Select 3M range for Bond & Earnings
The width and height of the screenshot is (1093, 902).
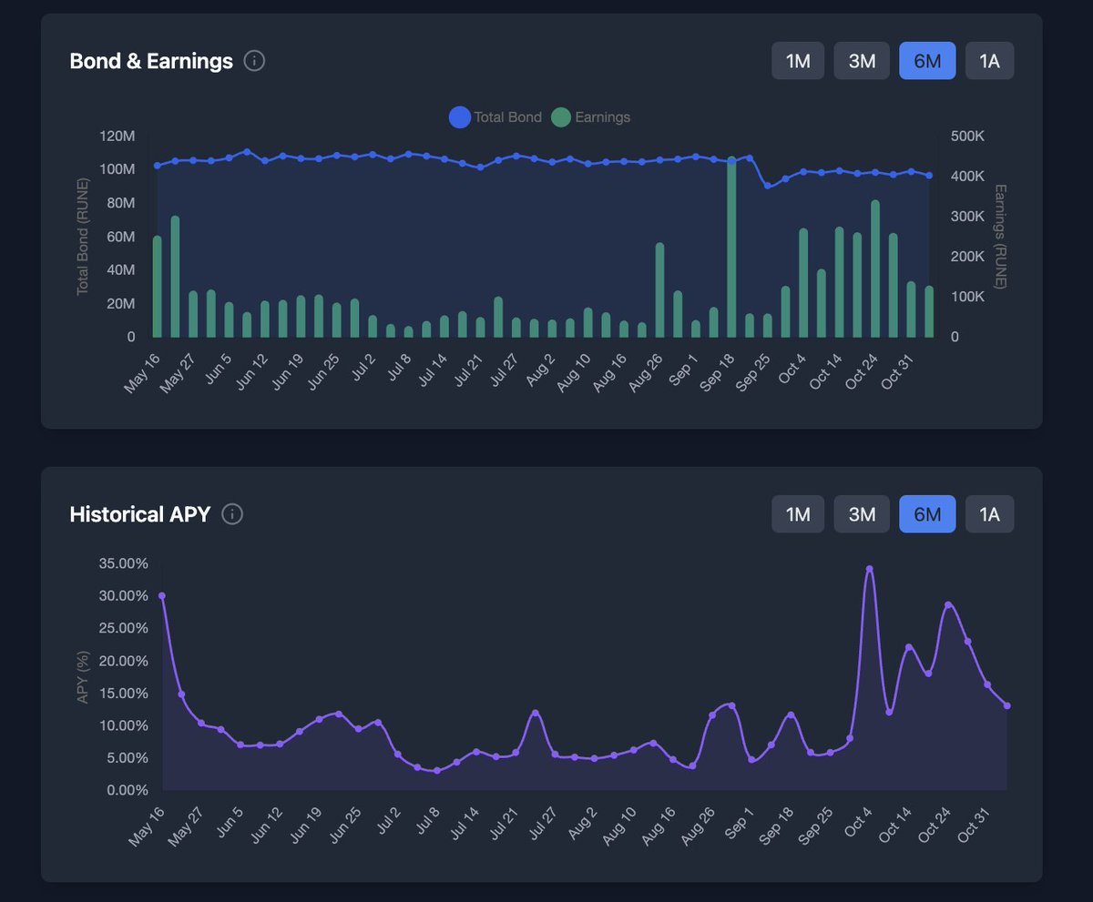click(862, 61)
